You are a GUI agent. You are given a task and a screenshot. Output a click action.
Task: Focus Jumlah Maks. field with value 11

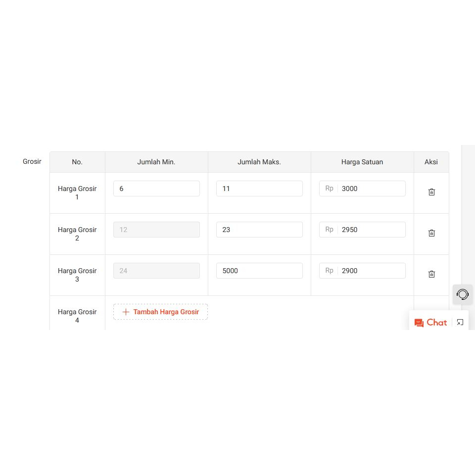click(259, 189)
